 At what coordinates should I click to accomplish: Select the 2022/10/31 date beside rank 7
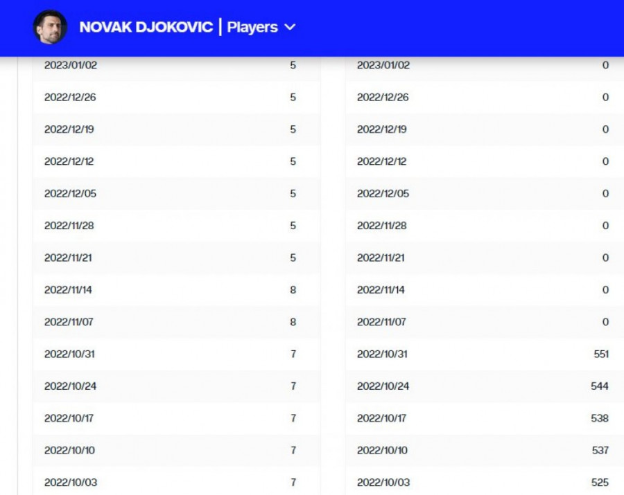pos(69,354)
